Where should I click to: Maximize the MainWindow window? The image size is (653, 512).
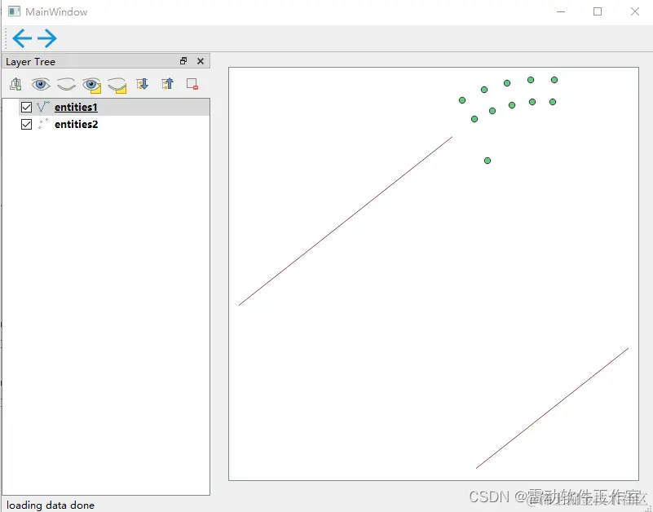click(x=598, y=11)
